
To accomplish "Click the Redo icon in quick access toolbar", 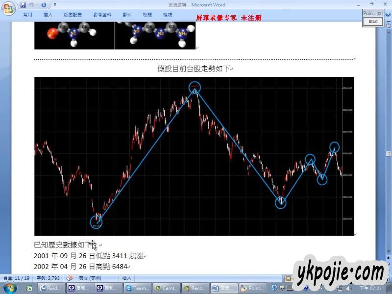I will 44,5.
